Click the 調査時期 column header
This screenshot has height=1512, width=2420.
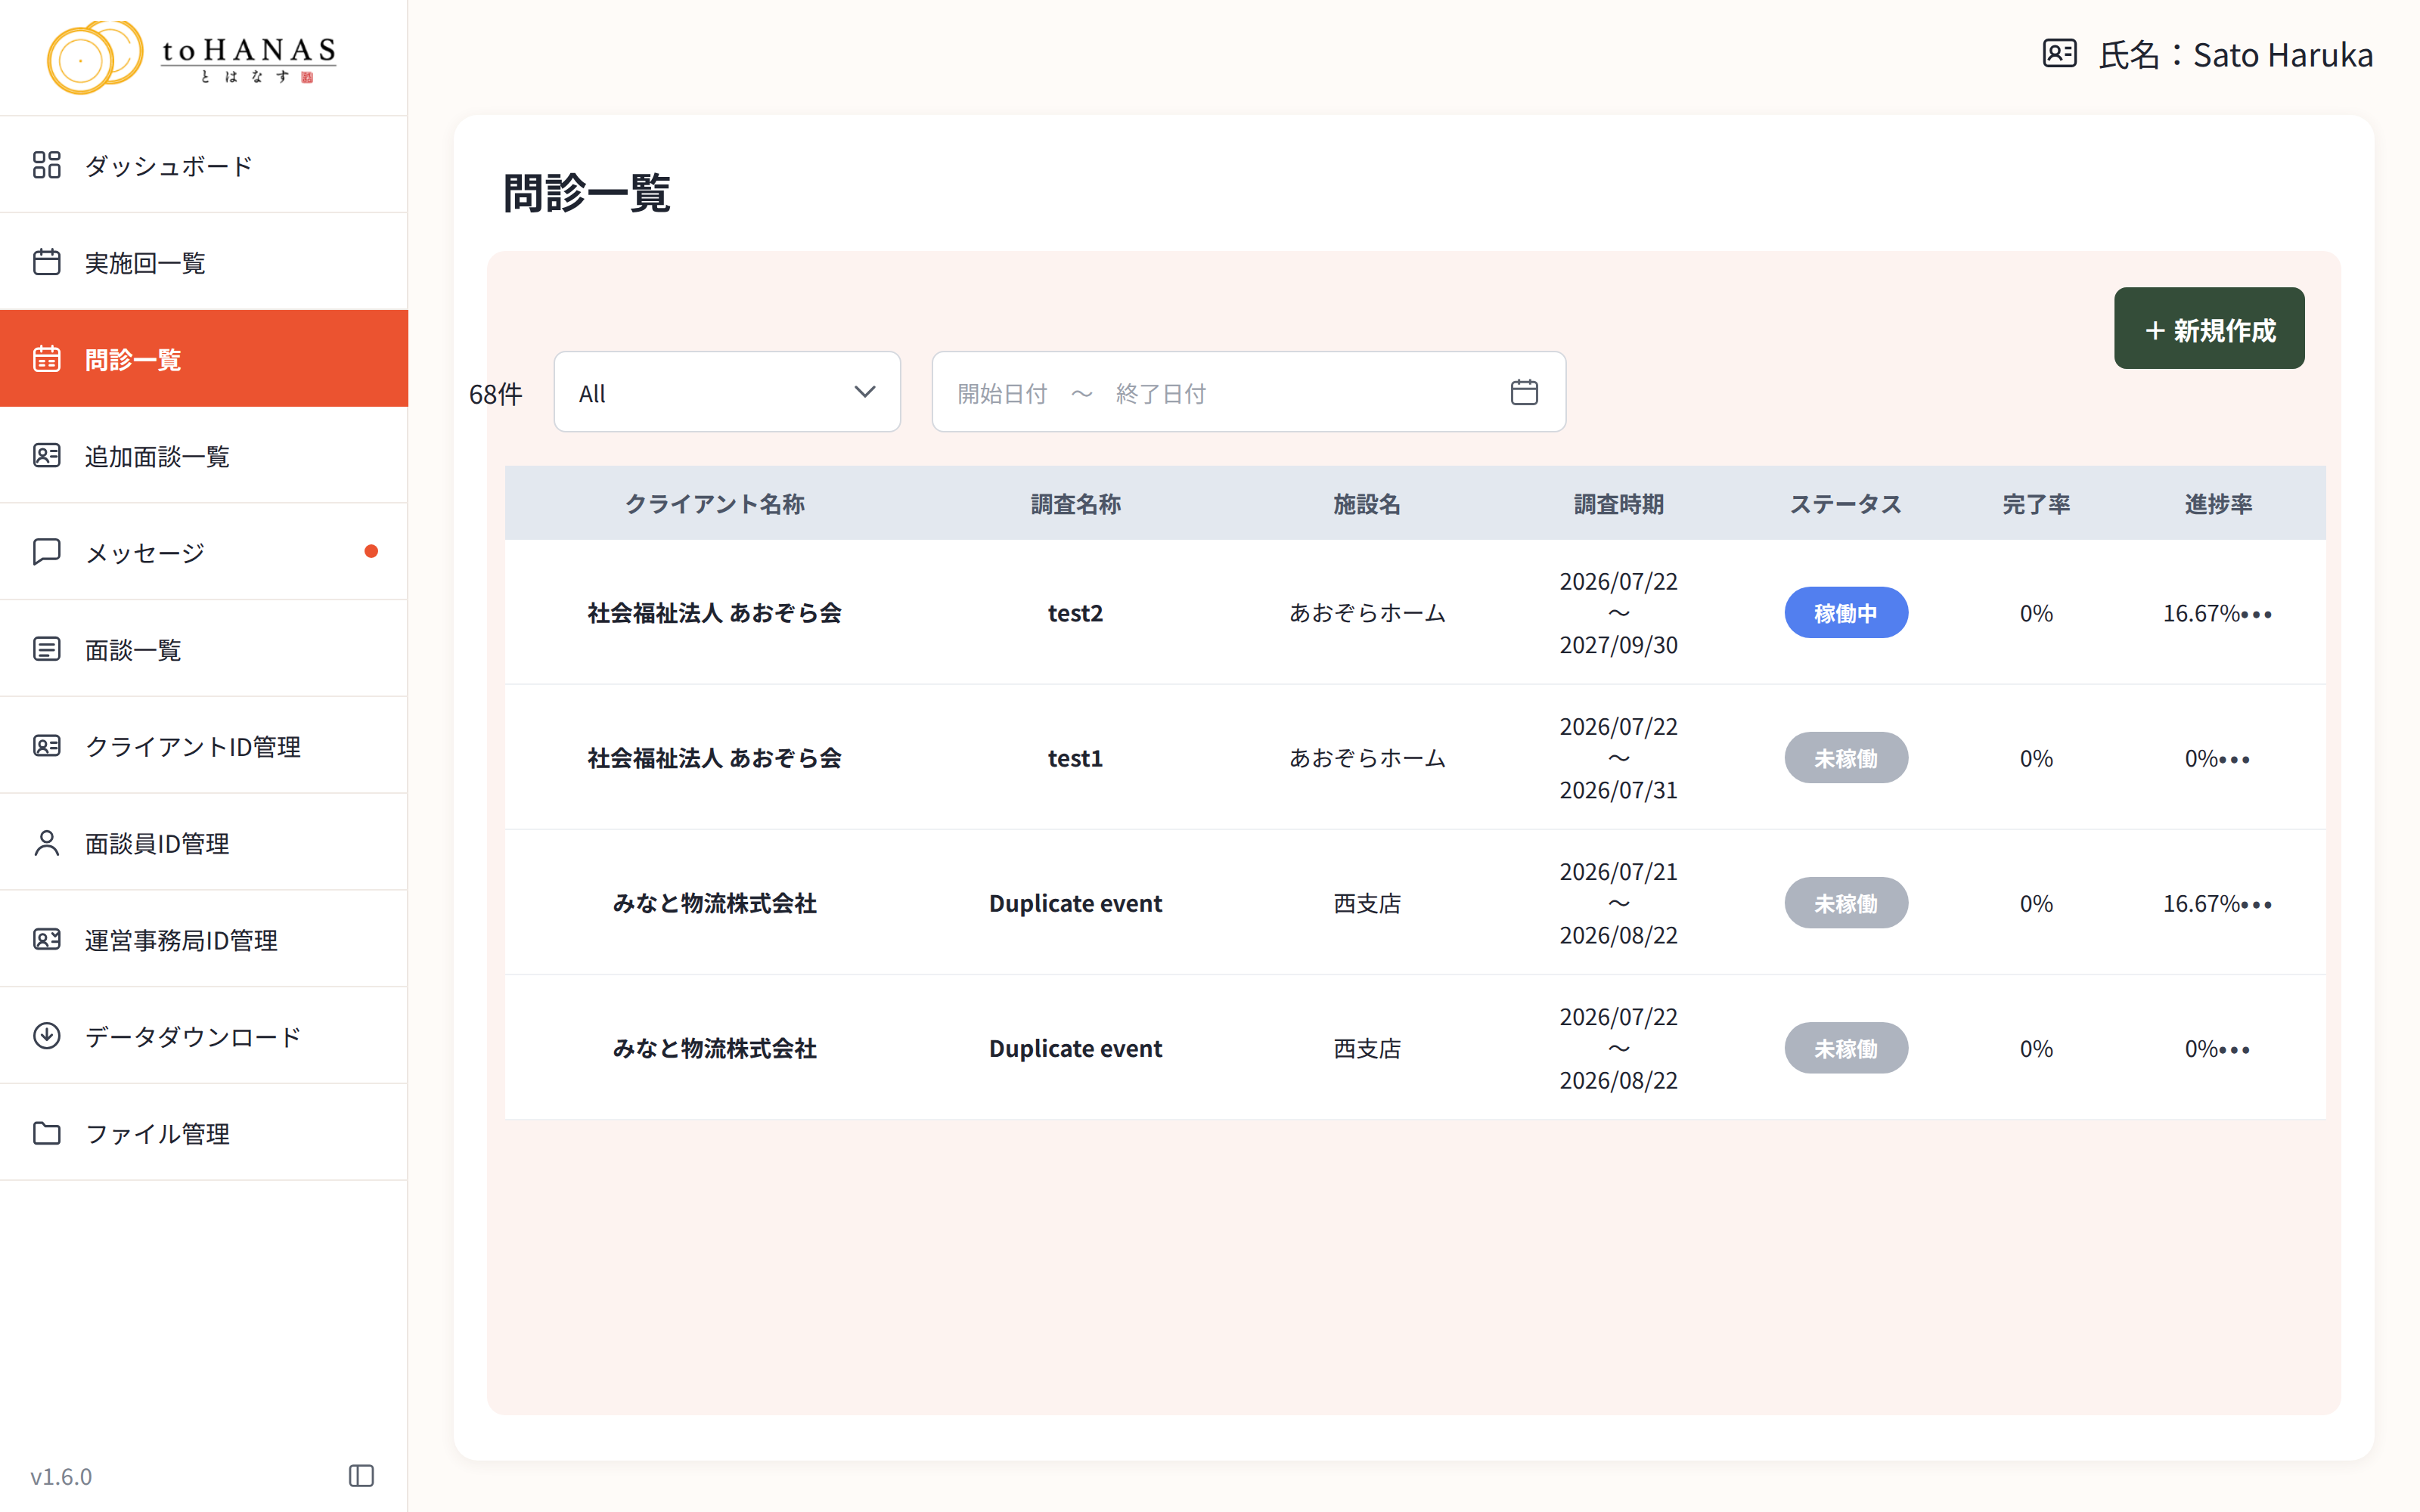click(x=1618, y=504)
